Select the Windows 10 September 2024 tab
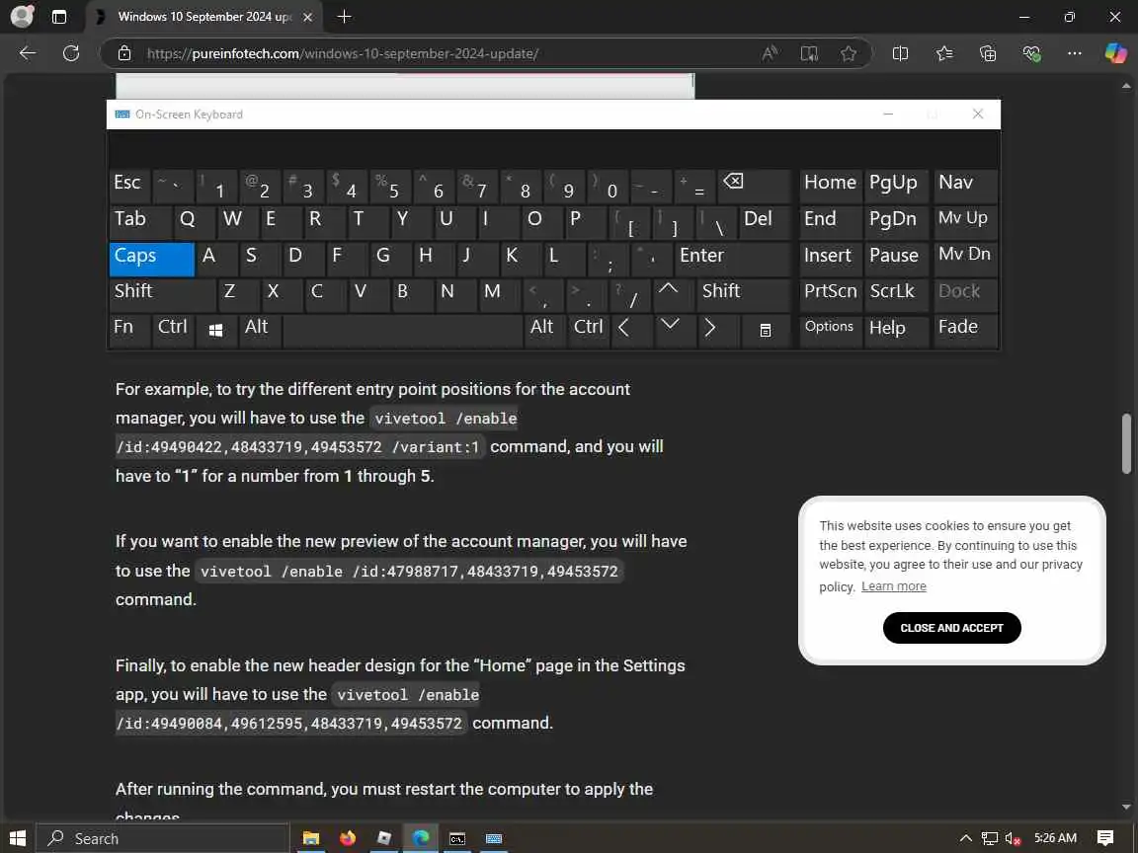This screenshot has width=1138, height=853. tap(204, 17)
